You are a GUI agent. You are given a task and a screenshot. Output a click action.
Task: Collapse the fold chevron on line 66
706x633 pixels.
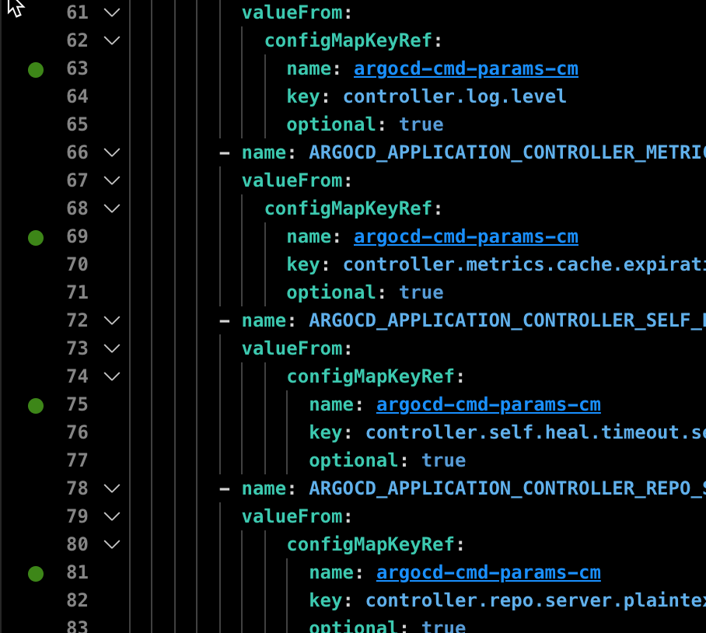pyautogui.click(x=112, y=152)
